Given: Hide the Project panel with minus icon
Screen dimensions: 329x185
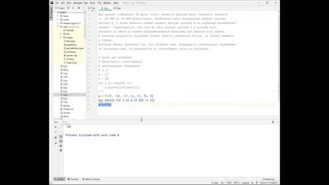Looking at the screenshot, I should (x=83, y=8).
